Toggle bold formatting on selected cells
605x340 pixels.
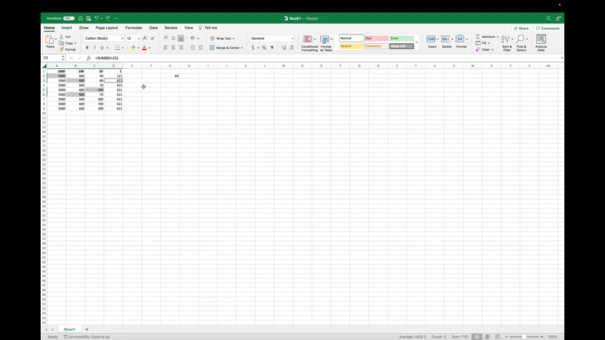(87, 48)
